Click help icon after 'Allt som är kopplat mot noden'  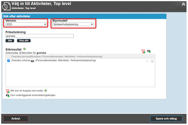point(46,90)
